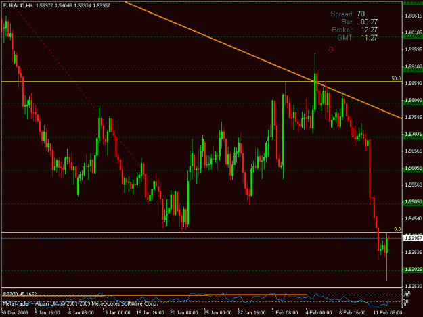This screenshot has width=423, height=317.
Task: Click the 1.59595 price axis label
Action: (413, 49)
